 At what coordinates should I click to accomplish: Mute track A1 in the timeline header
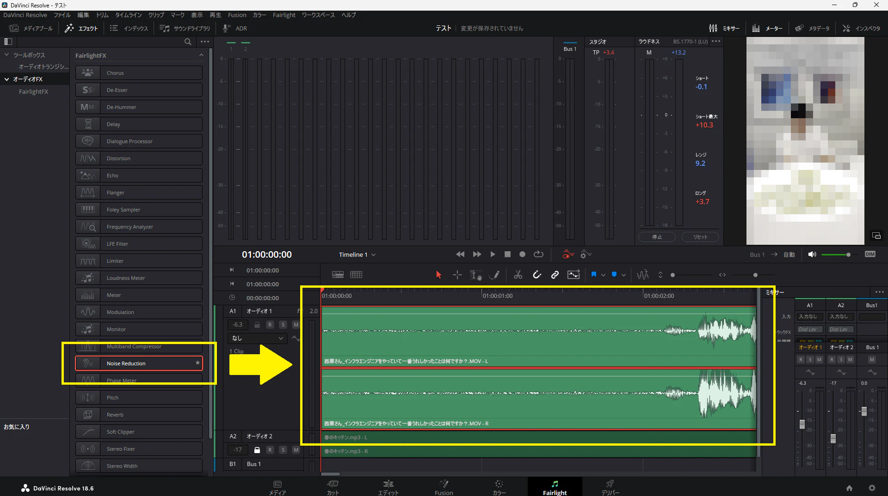point(296,325)
